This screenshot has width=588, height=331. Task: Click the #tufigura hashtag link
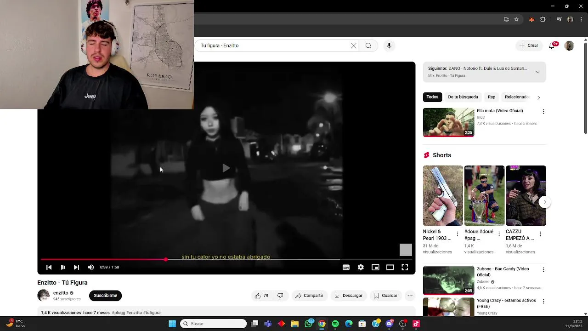click(x=152, y=313)
